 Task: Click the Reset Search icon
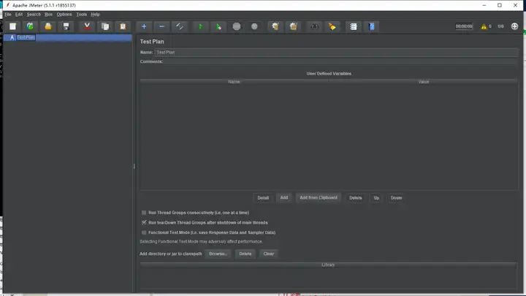point(332,26)
